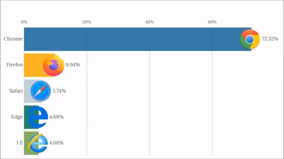The height and width of the screenshot is (159, 284).
Task: Click the Chrome axis label
Action: click(13, 39)
